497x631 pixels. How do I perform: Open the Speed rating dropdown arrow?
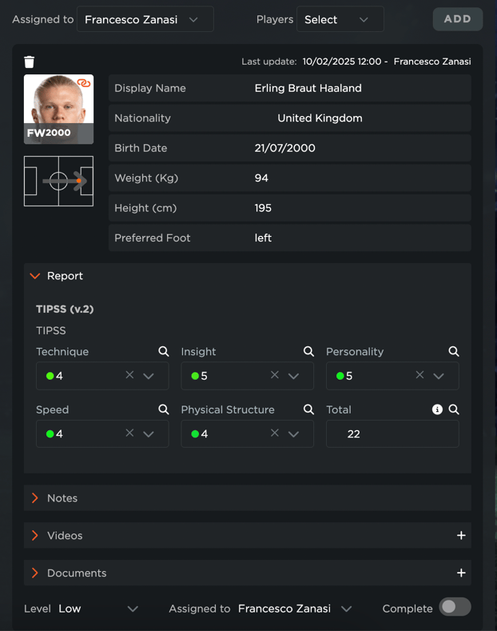click(149, 433)
